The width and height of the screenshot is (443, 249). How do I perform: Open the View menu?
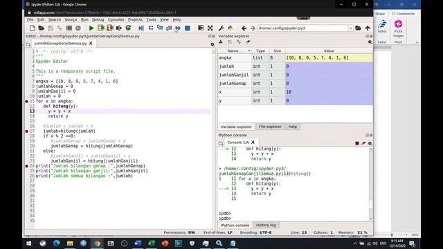click(164, 19)
